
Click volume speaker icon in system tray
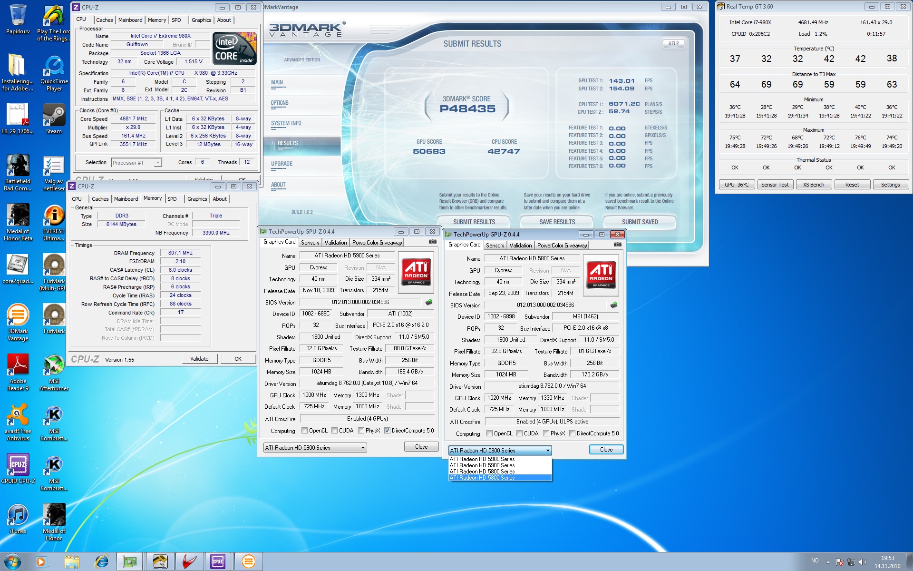pos(862,562)
